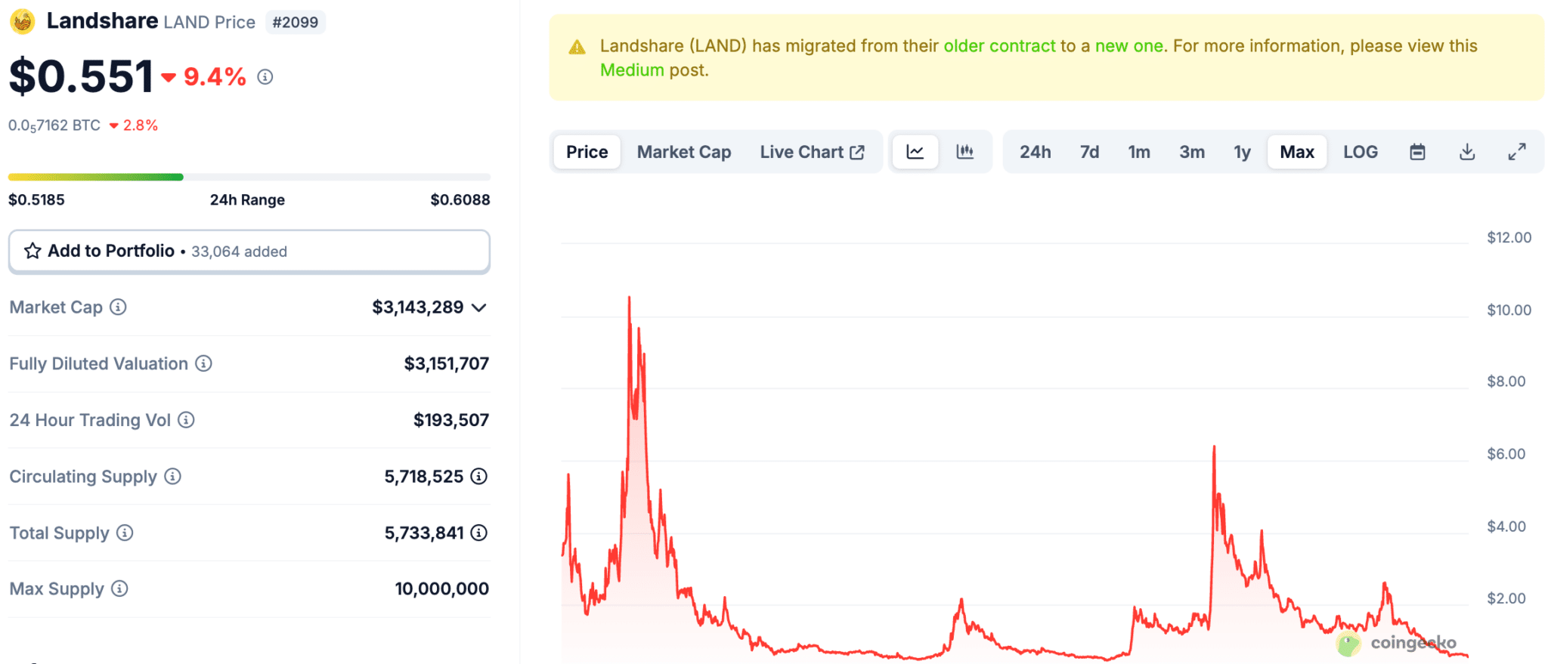Viewport: 1548px width, 664px height.
Task: Click the 0.0₅7162 BTC price text
Action: 54,125
